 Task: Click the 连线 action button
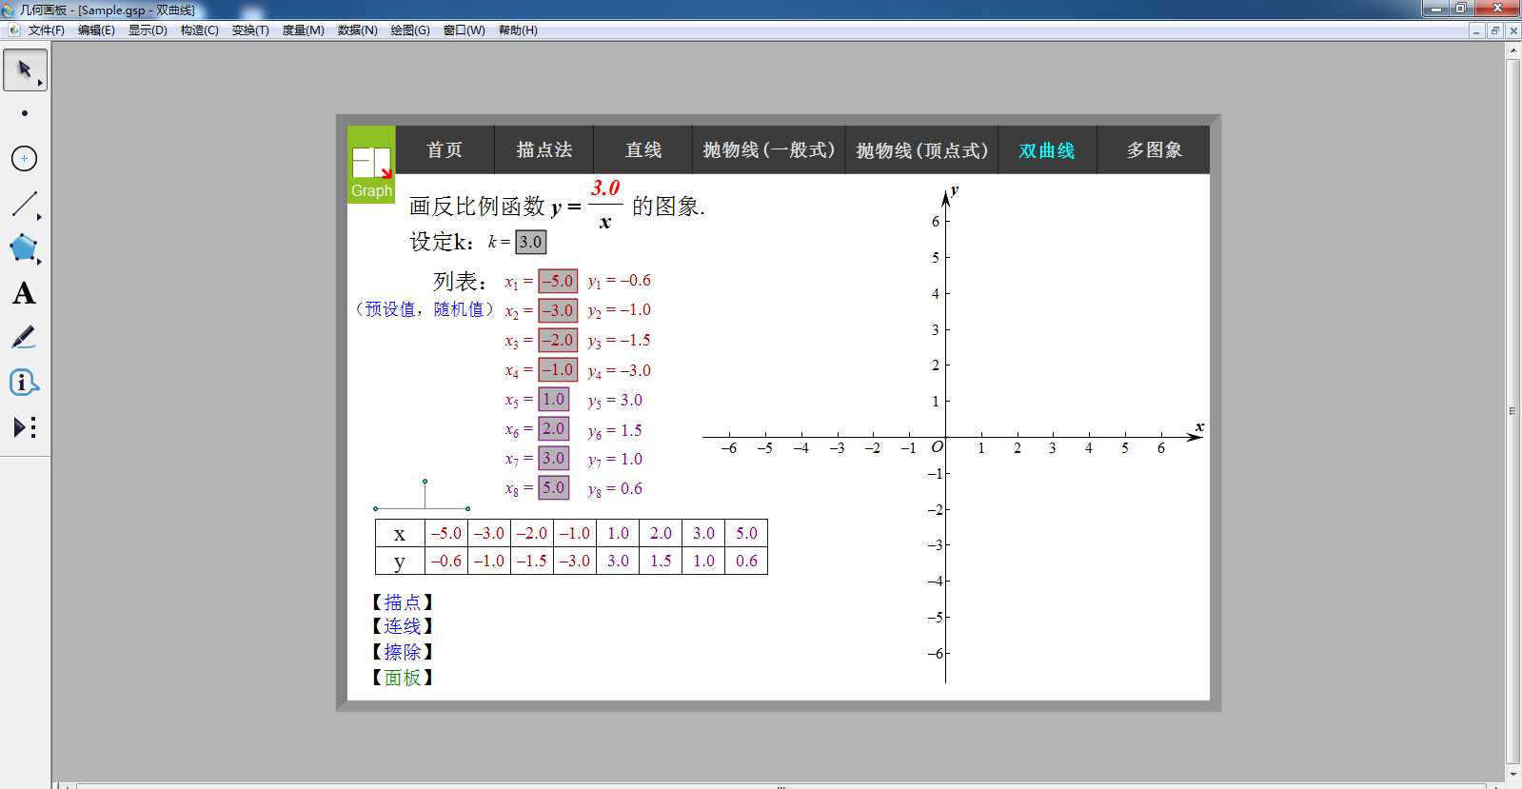(403, 626)
